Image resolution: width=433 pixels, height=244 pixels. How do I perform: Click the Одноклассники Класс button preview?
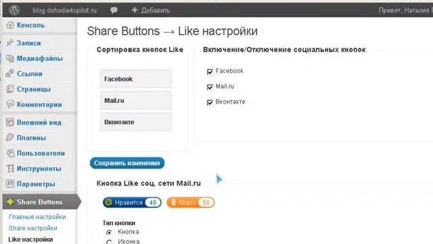[191, 203]
